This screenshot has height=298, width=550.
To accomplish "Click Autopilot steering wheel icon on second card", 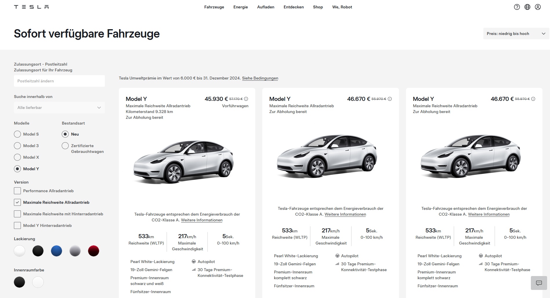I will click(337, 256).
